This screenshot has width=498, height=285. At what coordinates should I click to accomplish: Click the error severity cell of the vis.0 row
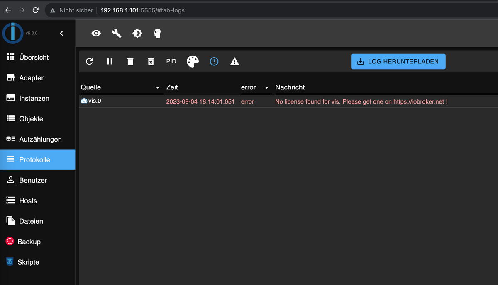(247, 101)
